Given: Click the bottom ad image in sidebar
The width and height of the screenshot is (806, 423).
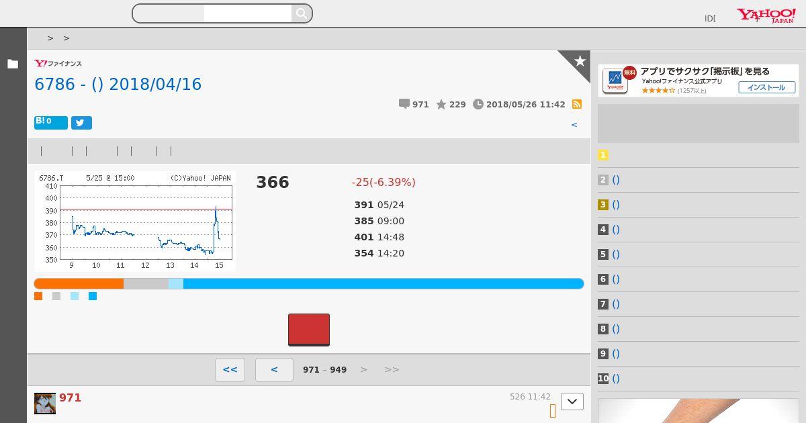Looking at the screenshot, I should pyautogui.click(x=699, y=411).
